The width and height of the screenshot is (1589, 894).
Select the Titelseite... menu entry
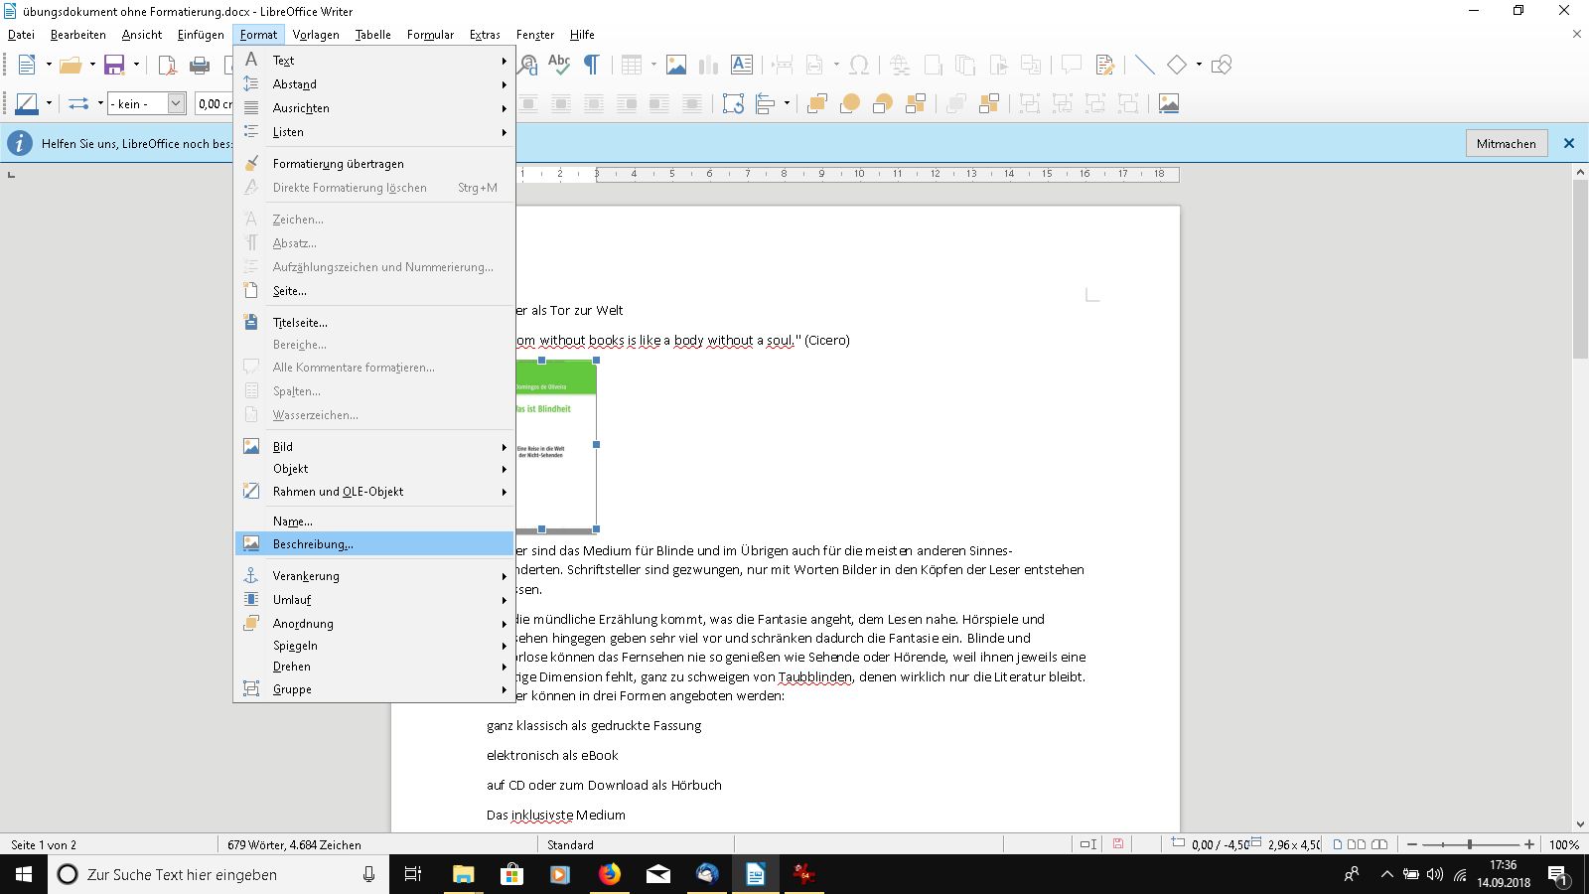[374, 323]
